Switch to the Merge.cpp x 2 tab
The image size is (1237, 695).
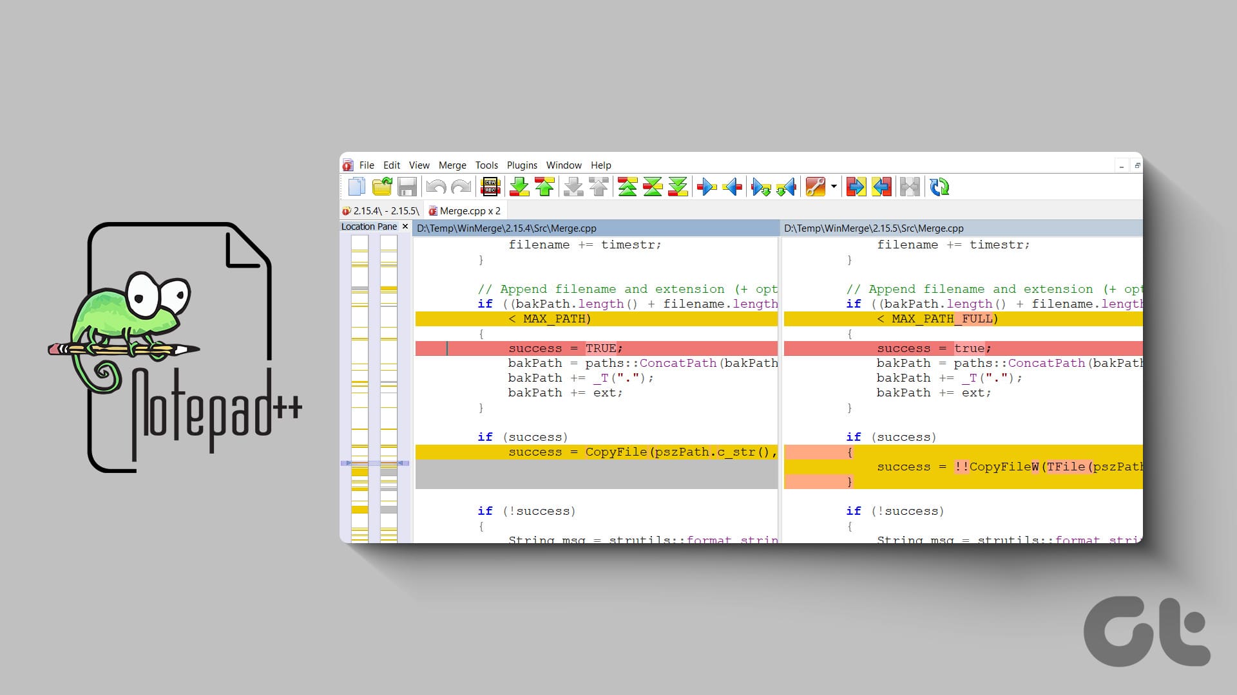[x=465, y=210]
